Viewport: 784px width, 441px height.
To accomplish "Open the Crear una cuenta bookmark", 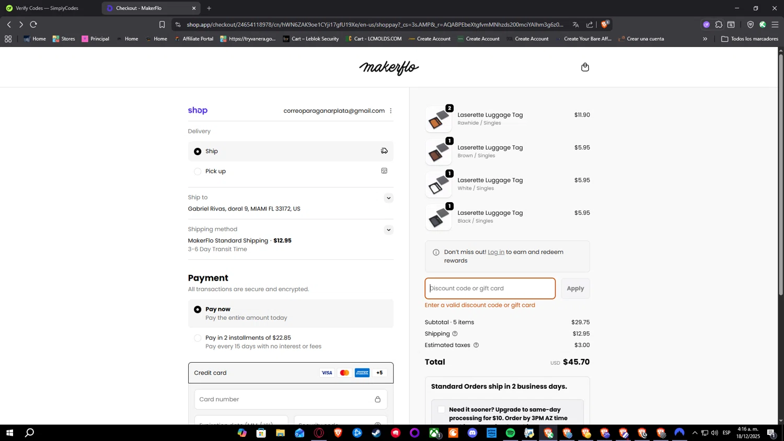I will tap(641, 39).
